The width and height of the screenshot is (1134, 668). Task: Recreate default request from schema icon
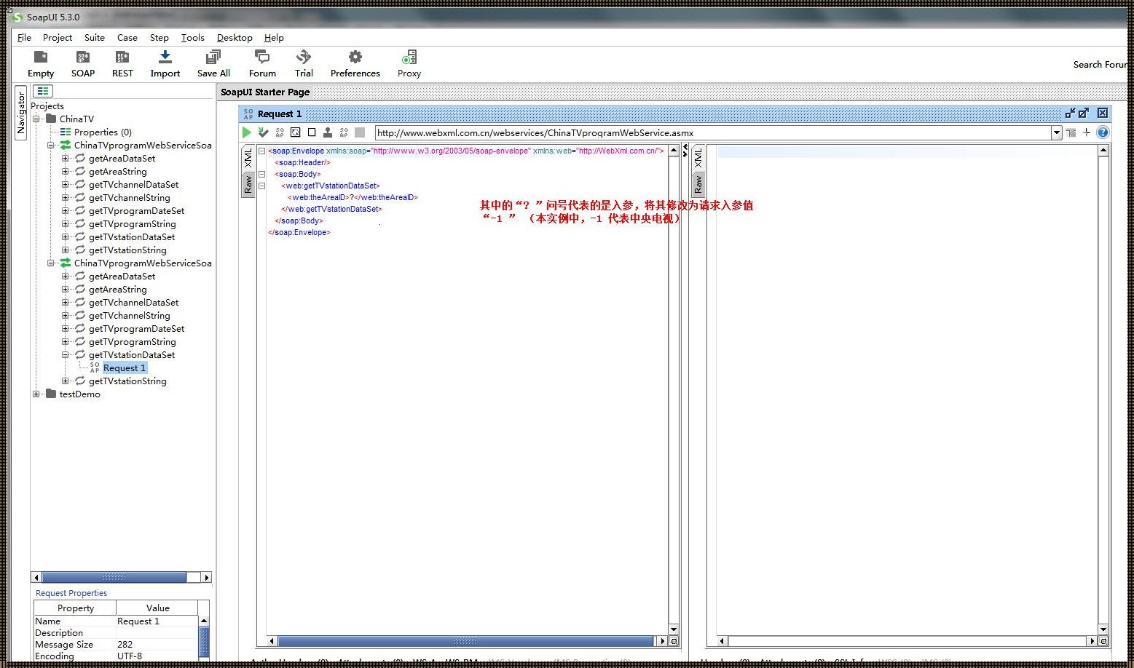pyautogui.click(x=296, y=132)
